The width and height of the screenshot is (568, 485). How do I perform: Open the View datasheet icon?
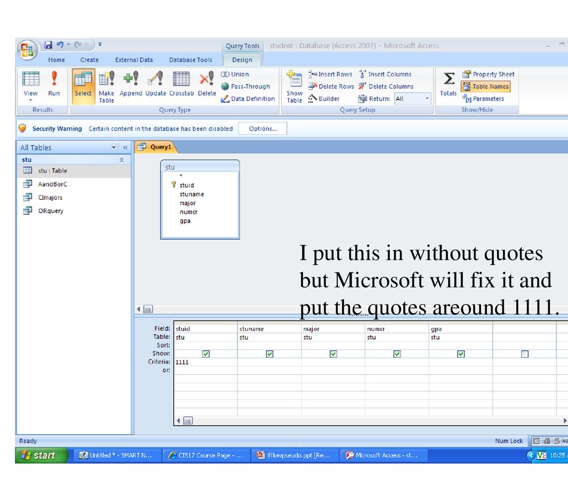31,79
